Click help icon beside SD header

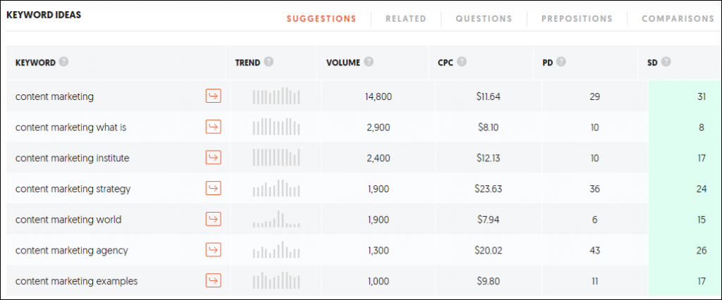click(666, 63)
